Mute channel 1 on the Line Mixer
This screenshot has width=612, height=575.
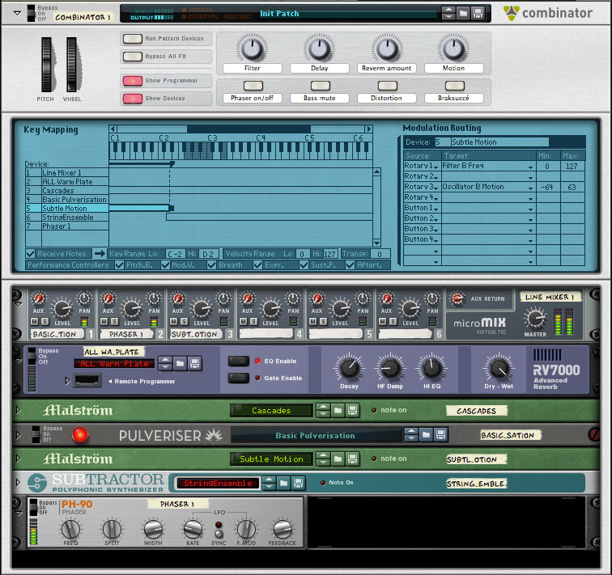(x=35, y=322)
